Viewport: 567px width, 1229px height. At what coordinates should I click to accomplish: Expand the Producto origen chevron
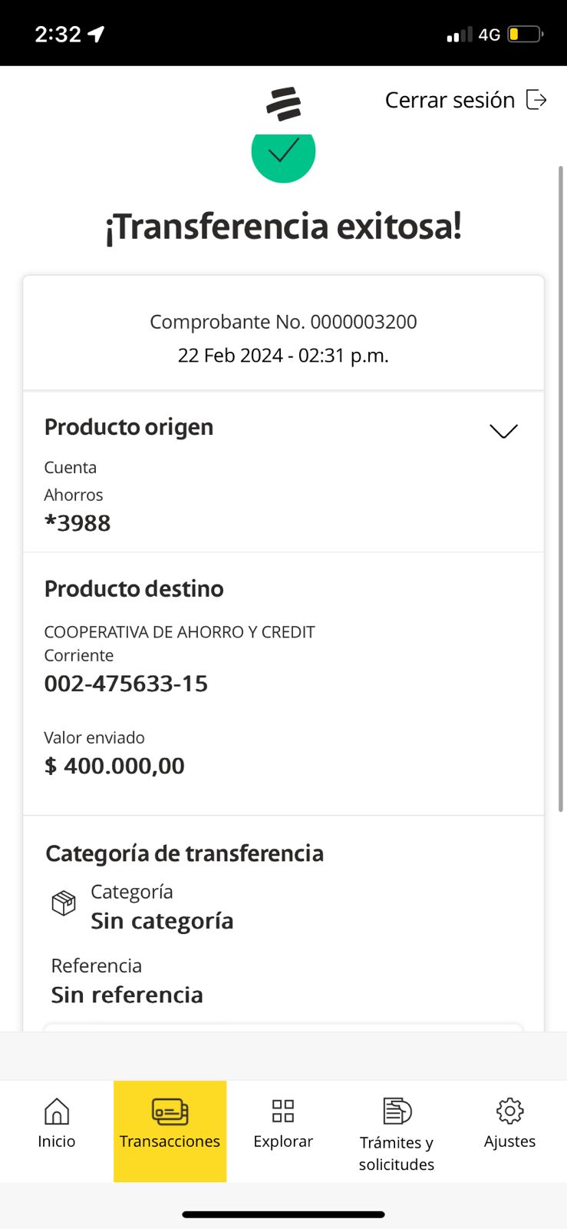click(503, 431)
